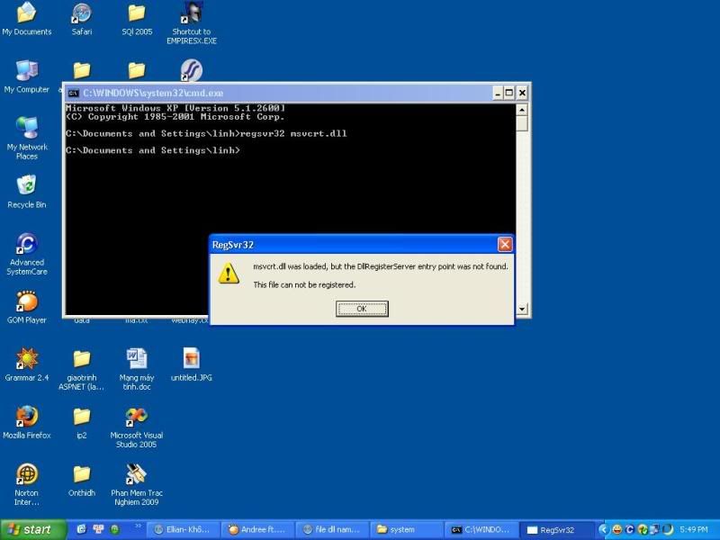The image size is (720, 540).
Task: Select the giaotrinh ASPNET folder
Action: click(x=82, y=370)
